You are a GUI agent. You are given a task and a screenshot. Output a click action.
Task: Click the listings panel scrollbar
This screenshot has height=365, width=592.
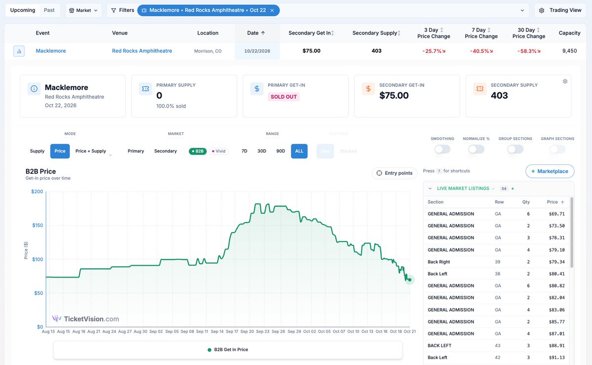[572, 232]
